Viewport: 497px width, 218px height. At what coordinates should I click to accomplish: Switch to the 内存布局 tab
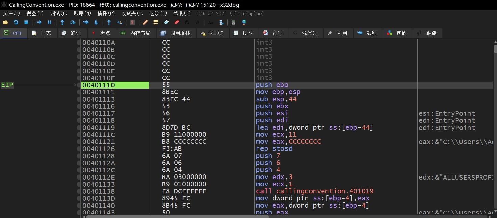click(x=136, y=33)
